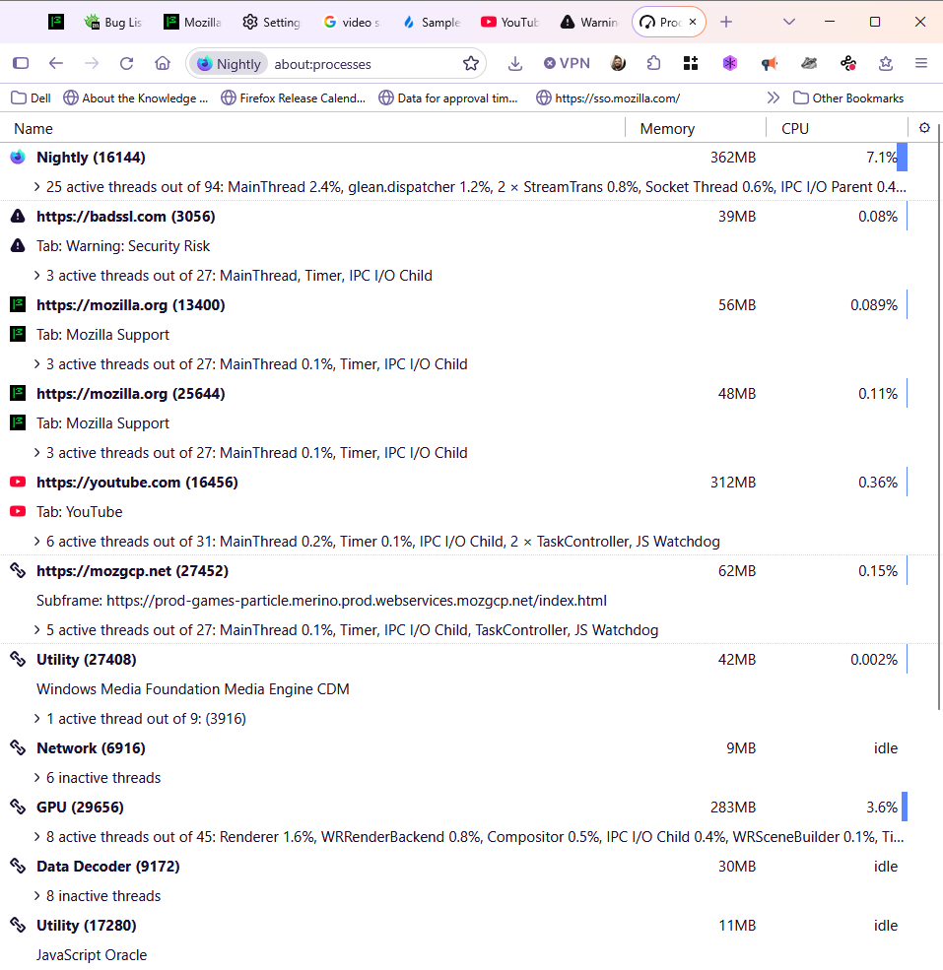
Task: Open the account avatar menu
Action: coord(618,63)
